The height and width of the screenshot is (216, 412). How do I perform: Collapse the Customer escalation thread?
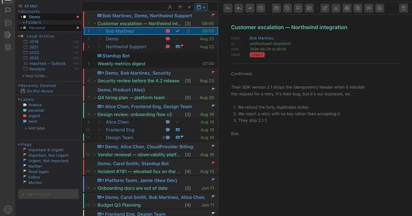95,24
